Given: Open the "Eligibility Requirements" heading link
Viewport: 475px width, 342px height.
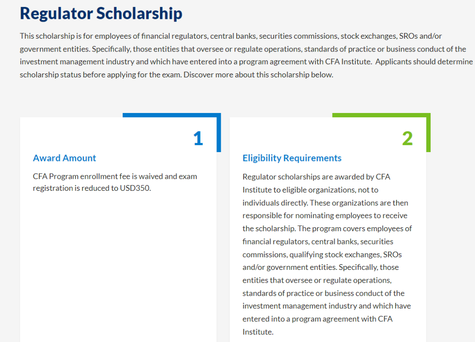Looking at the screenshot, I should [292, 158].
